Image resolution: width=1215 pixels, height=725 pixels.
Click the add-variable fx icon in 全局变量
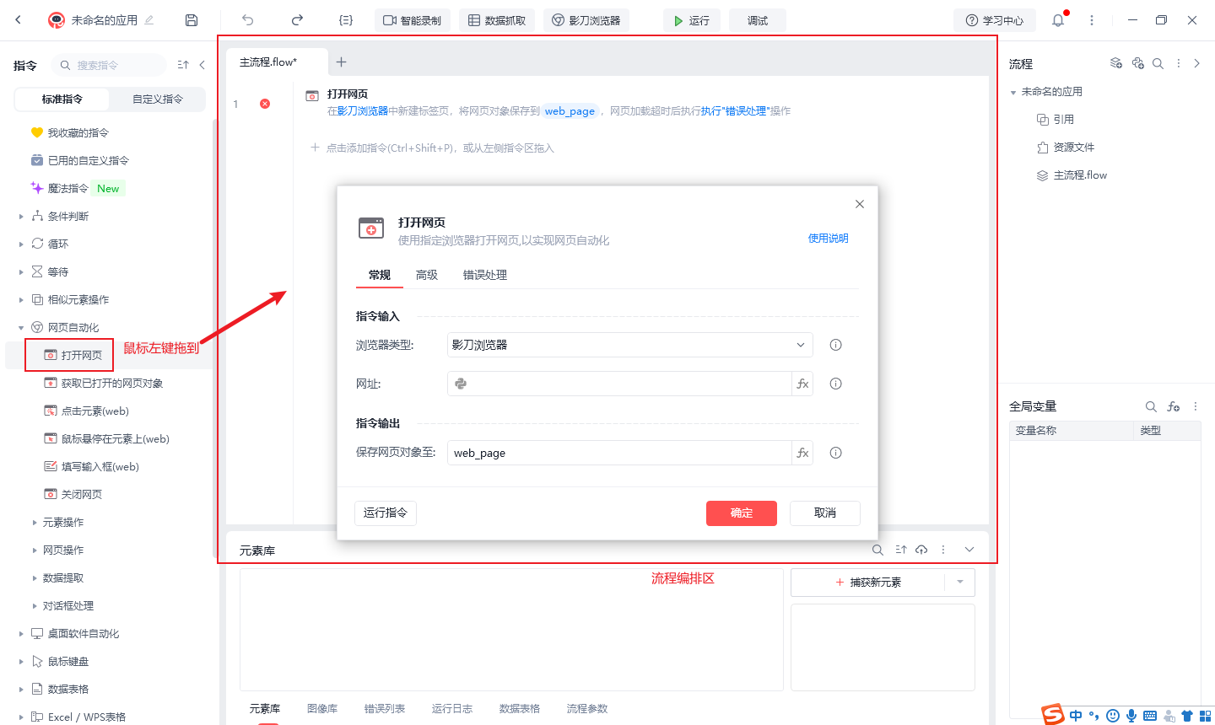(x=1173, y=406)
